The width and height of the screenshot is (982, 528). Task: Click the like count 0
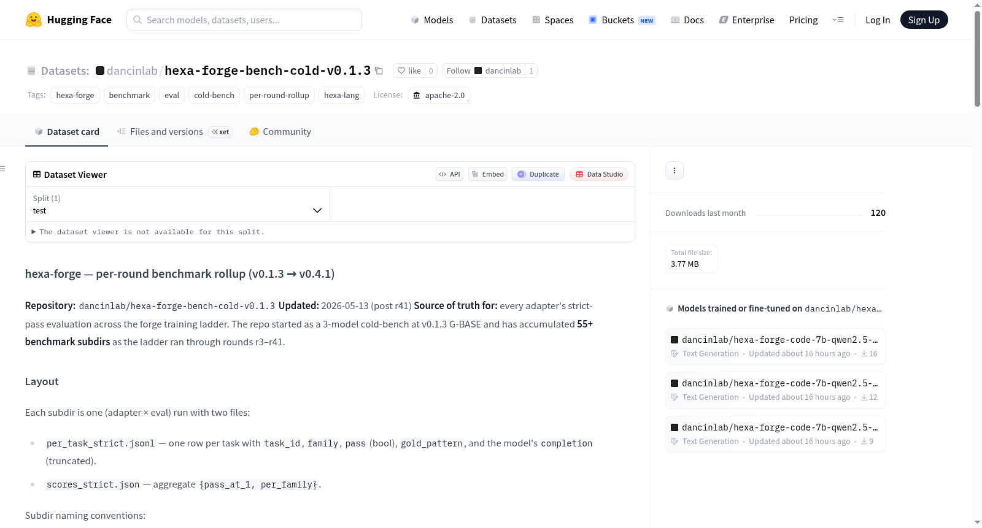click(431, 71)
